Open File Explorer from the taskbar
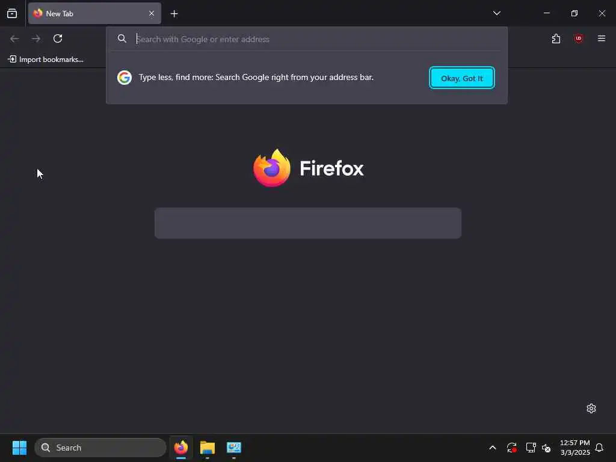 [x=208, y=448]
